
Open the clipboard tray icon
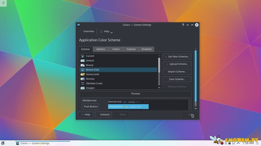click(x=226, y=143)
